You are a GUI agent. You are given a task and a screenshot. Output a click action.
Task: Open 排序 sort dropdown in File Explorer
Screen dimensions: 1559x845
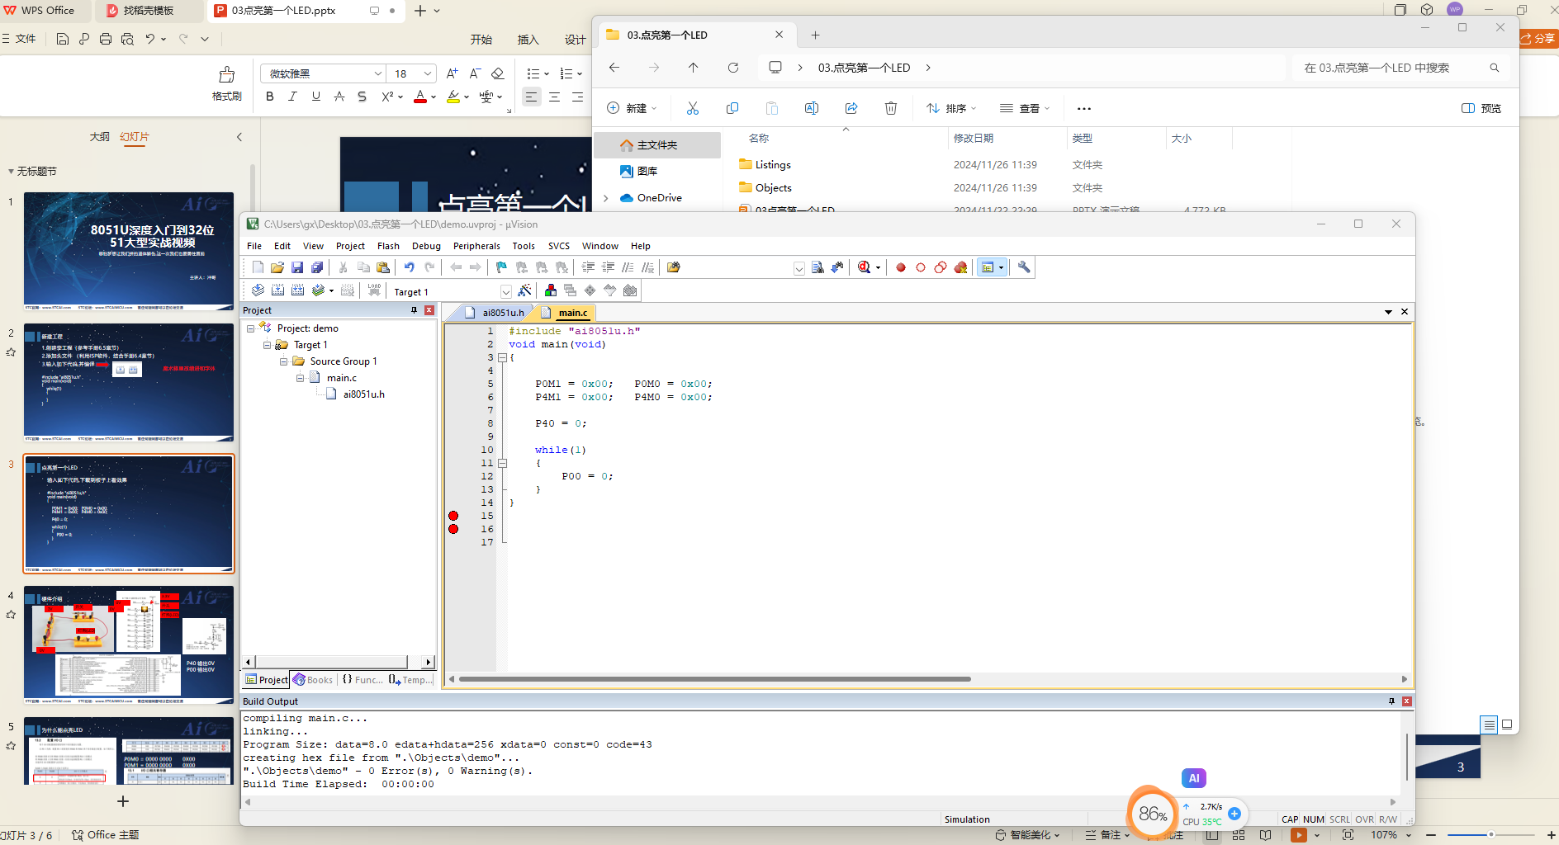(951, 108)
